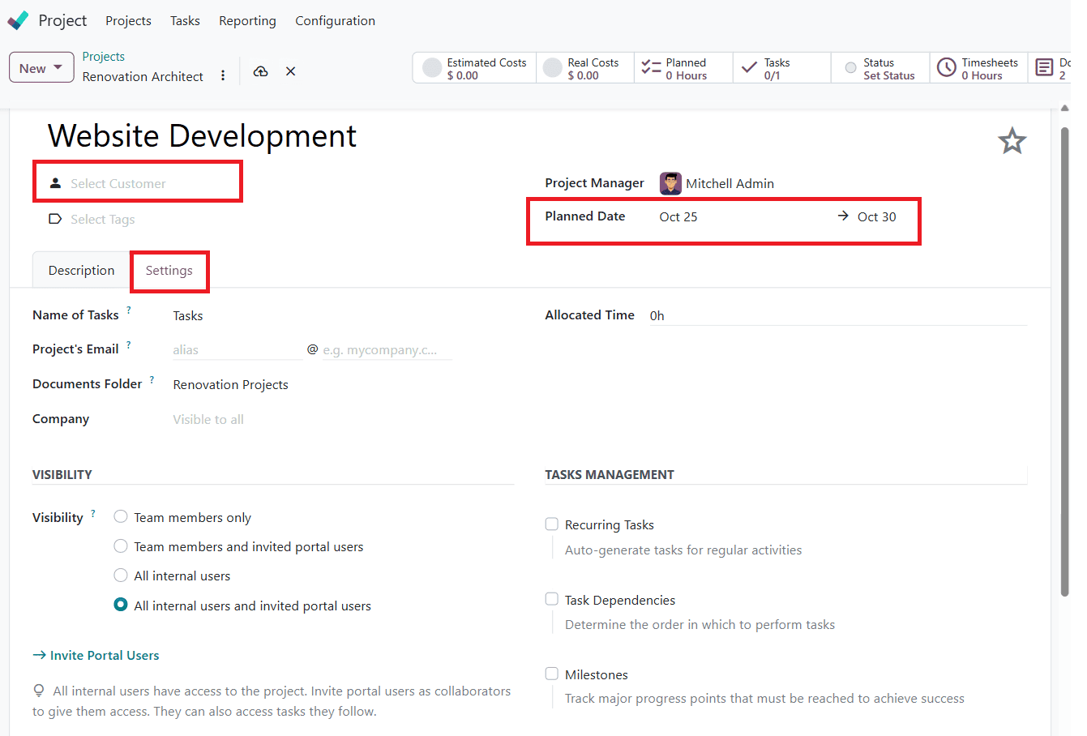Switch to the Settings tab
Image resolution: width=1087 pixels, height=736 pixels.
coord(169,271)
